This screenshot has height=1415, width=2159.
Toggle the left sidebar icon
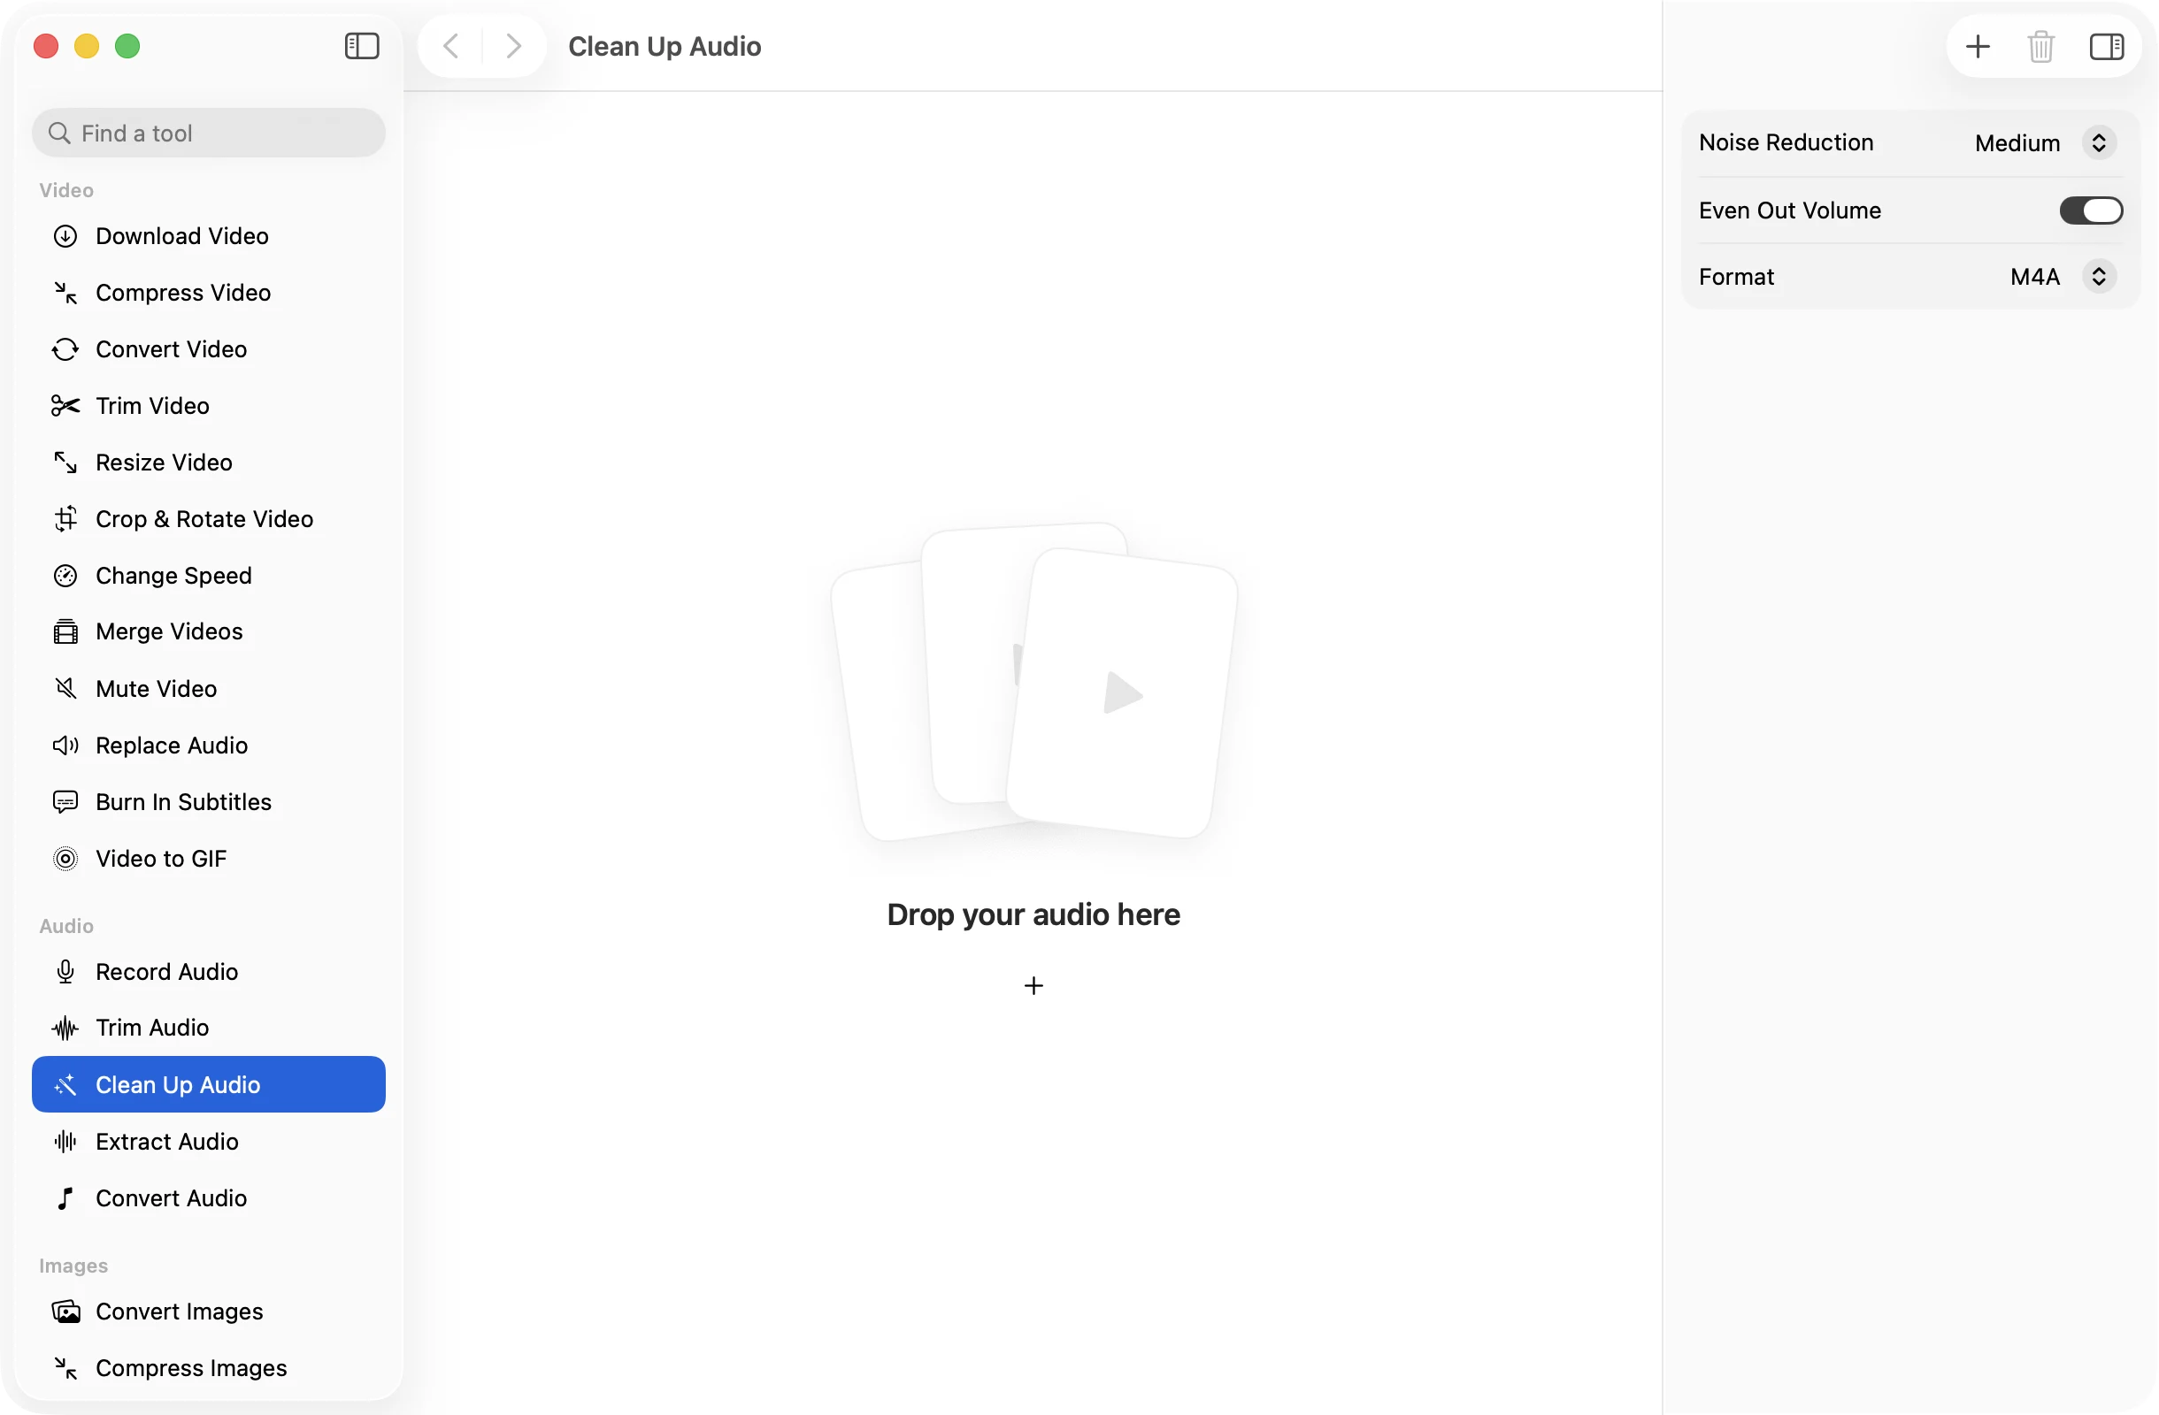click(x=362, y=46)
